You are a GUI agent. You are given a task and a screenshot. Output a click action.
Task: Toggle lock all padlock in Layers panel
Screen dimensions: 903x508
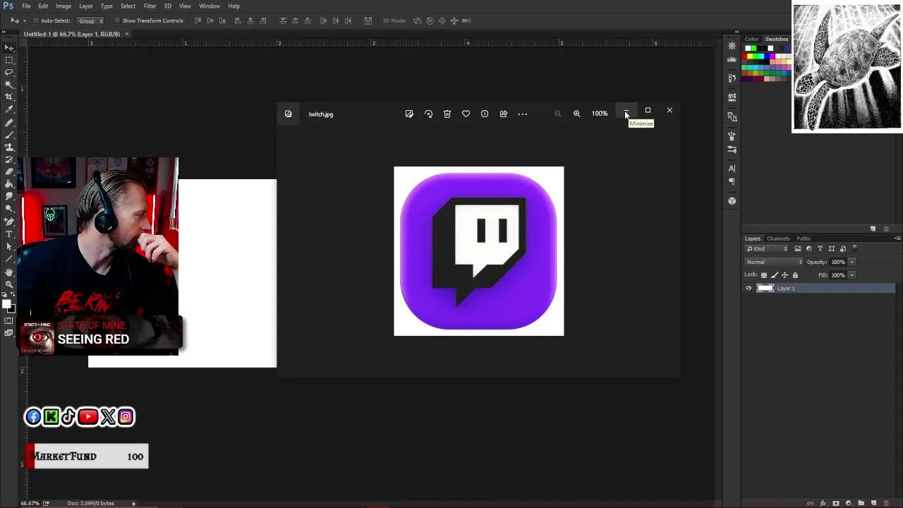tap(795, 275)
